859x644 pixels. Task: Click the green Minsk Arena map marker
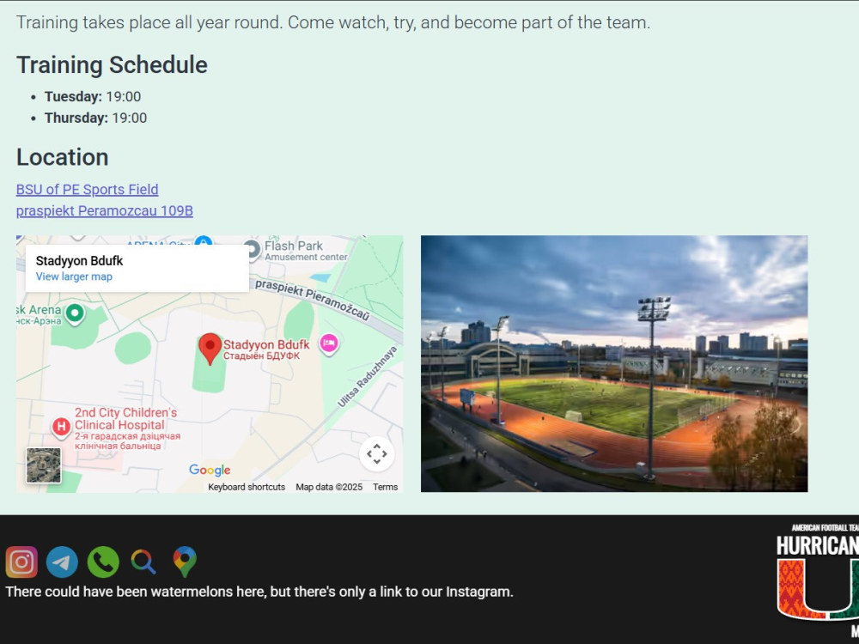click(x=75, y=314)
